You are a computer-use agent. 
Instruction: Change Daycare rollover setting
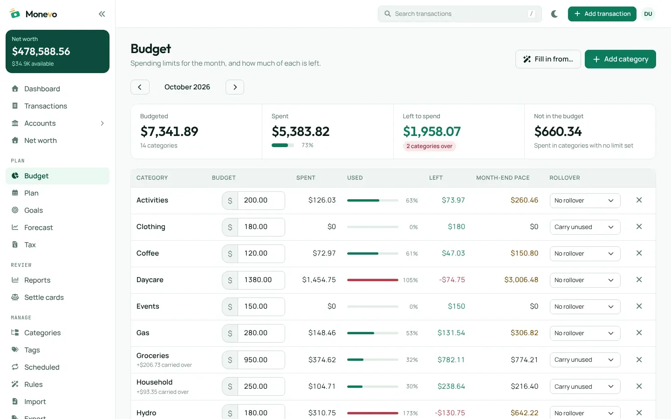(585, 280)
